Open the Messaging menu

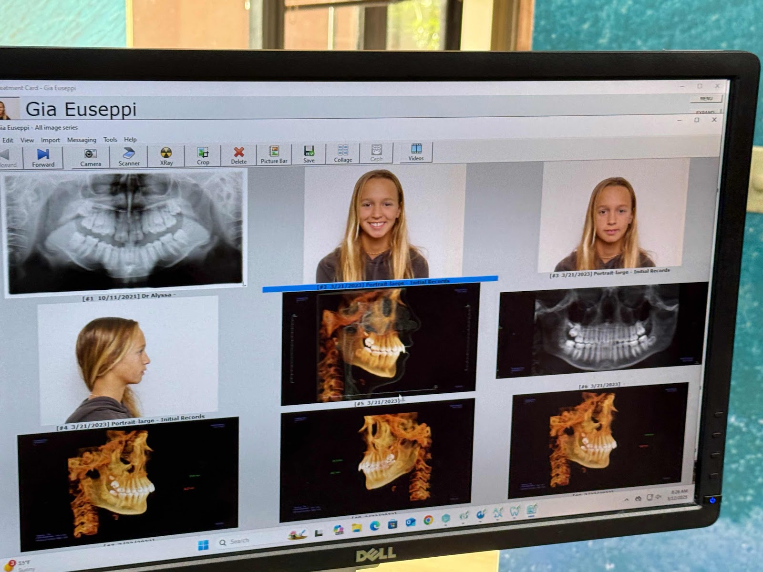(82, 140)
